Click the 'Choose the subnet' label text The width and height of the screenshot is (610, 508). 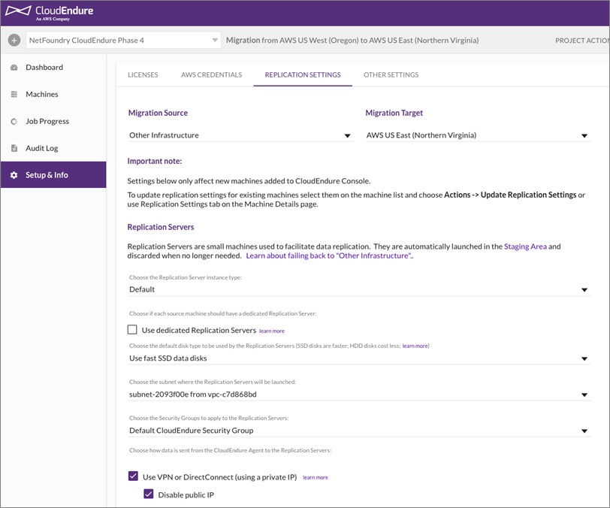(213, 382)
